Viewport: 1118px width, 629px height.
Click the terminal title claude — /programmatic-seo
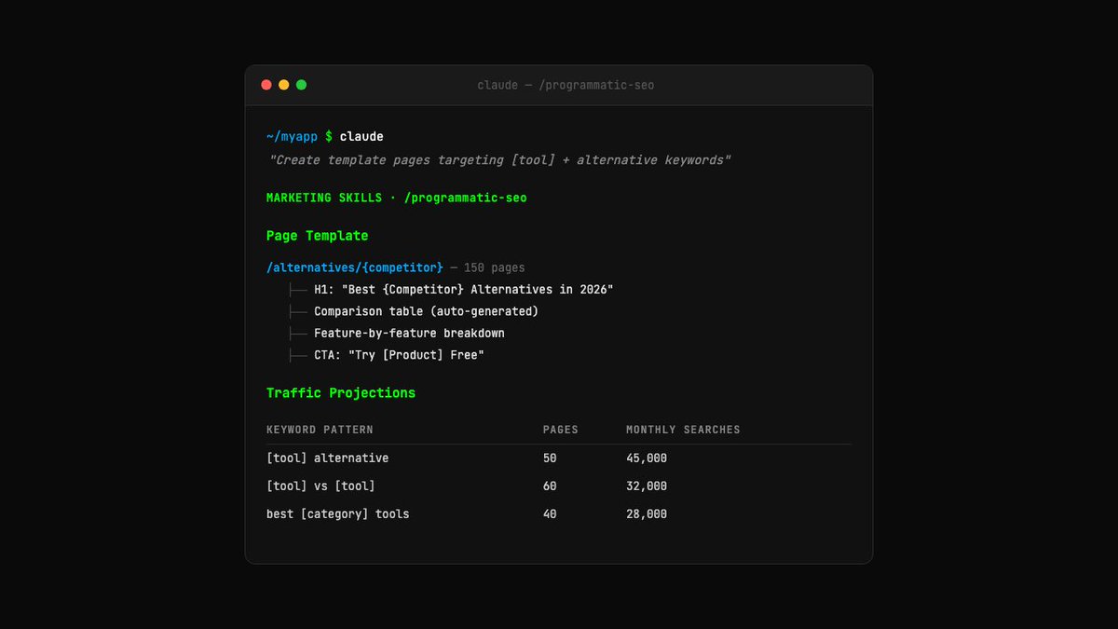(566, 85)
